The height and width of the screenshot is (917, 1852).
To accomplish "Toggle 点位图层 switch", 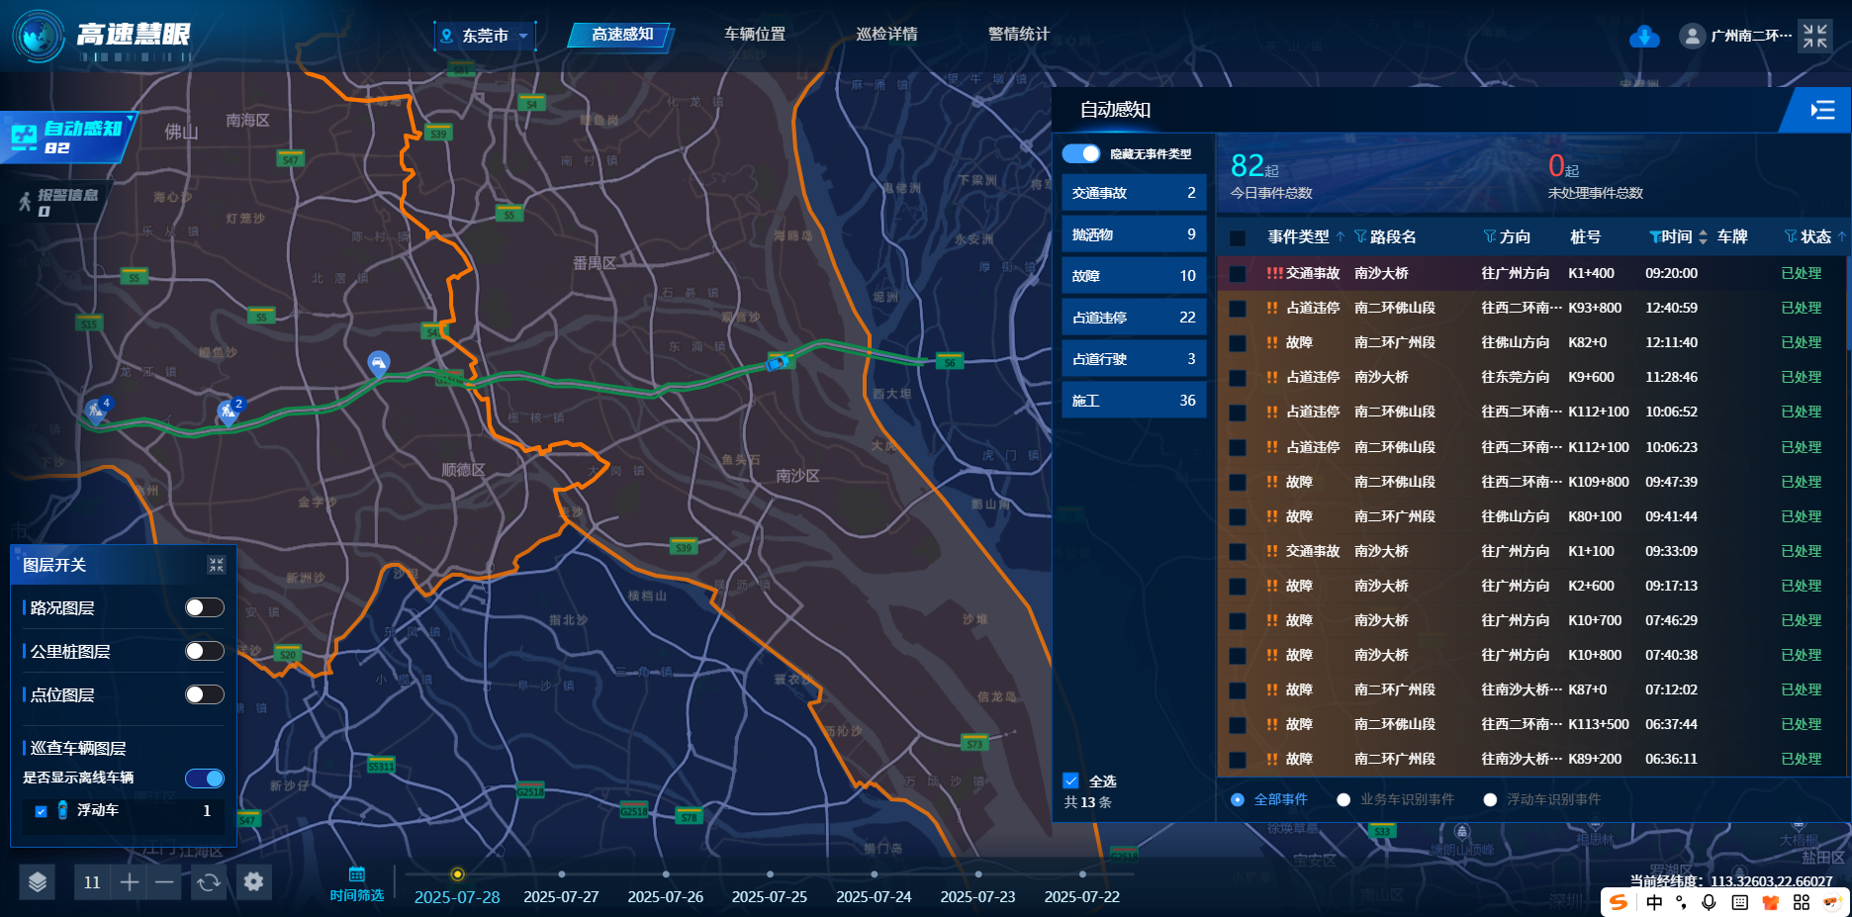I will pyautogui.click(x=205, y=694).
